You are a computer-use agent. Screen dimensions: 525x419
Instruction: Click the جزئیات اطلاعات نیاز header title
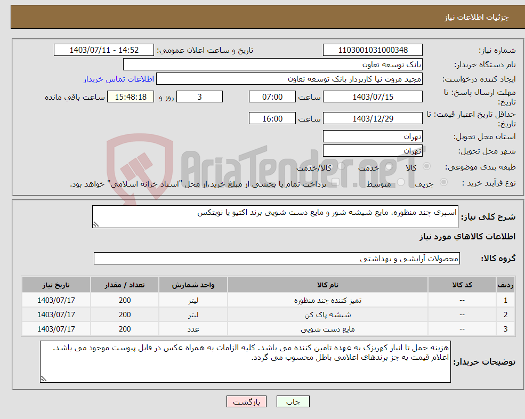(476, 17)
